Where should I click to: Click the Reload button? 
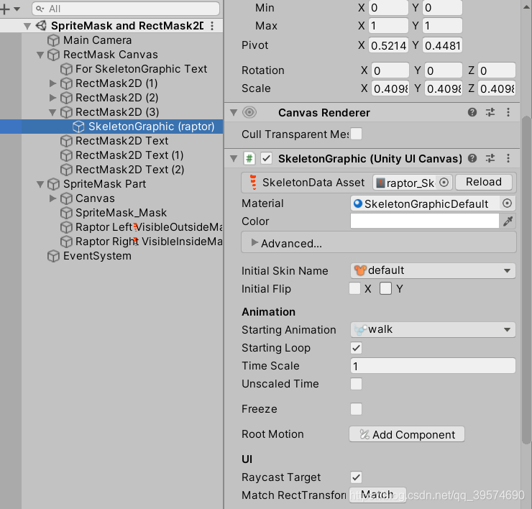tap(484, 182)
